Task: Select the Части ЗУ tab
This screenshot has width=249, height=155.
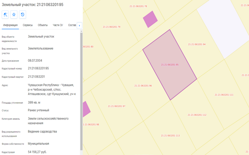Action: 58,25
